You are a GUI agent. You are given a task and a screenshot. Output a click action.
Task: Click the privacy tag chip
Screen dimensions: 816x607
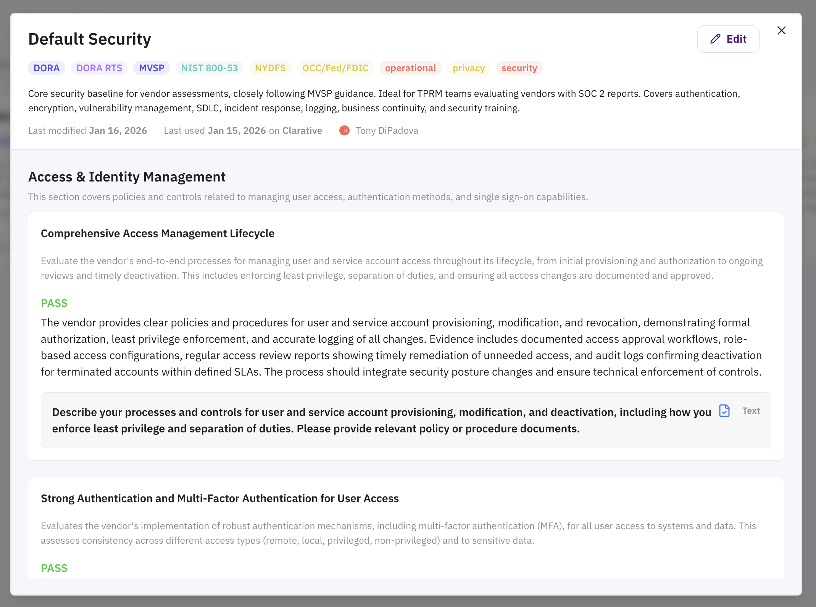coord(469,68)
